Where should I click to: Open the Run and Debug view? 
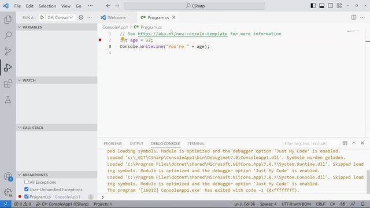(x=8, y=68)
